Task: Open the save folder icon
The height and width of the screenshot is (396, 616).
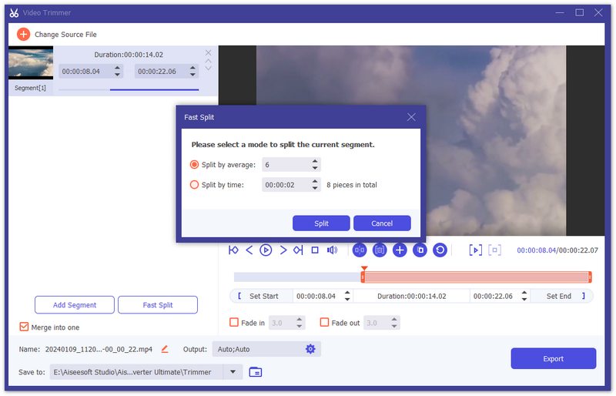Action: point(256,372)
